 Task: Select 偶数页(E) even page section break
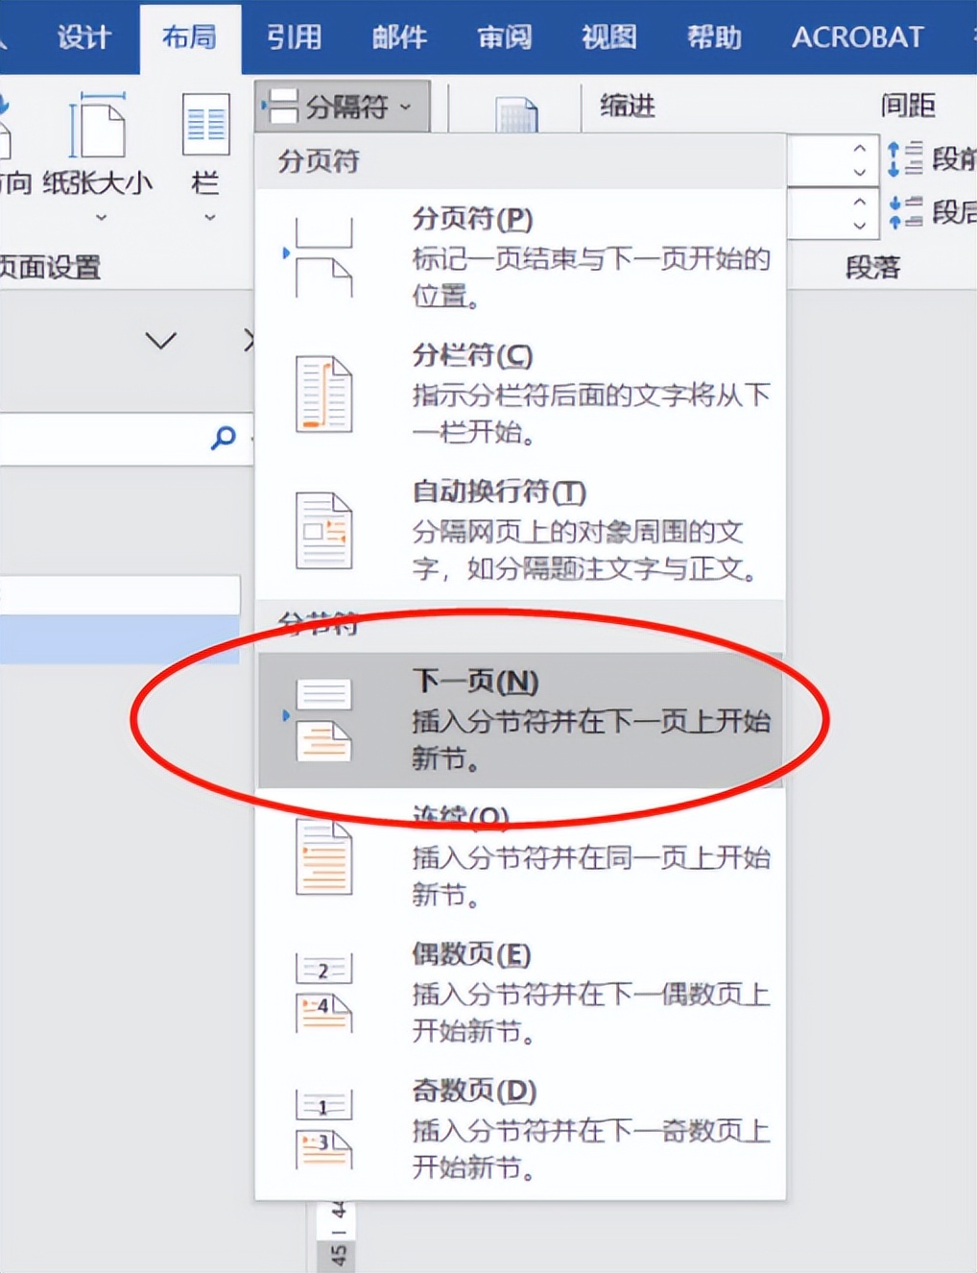520,993
